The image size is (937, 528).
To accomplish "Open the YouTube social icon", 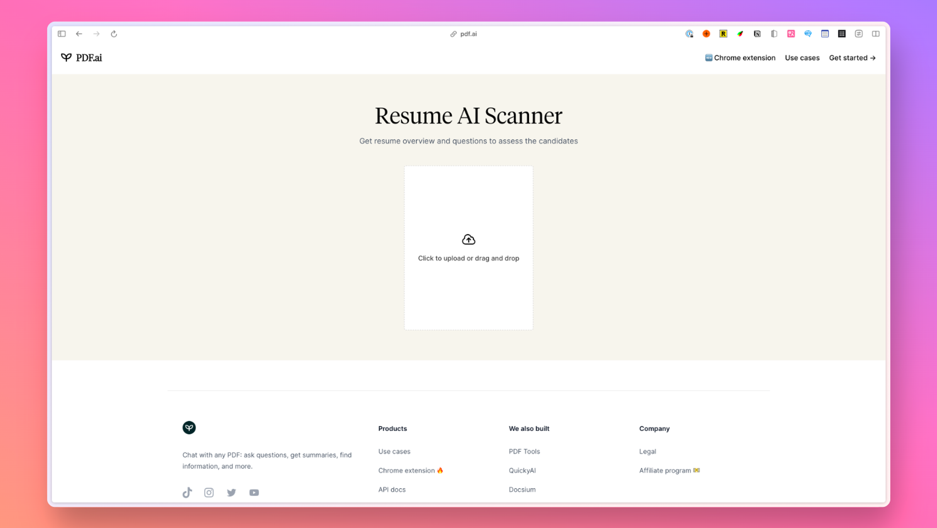I will tap(254, 492).
